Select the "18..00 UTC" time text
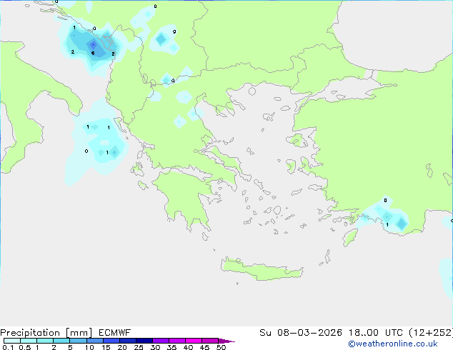The image size is (453, 350). coord(376,333)
